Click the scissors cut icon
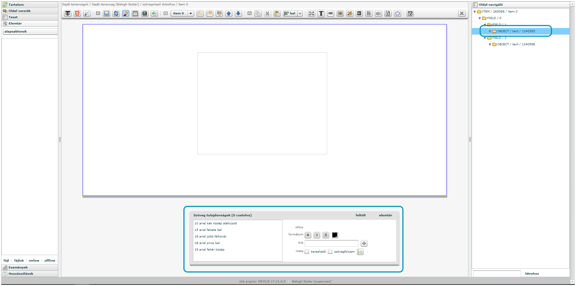576x286 pixels. coord(267,13)
